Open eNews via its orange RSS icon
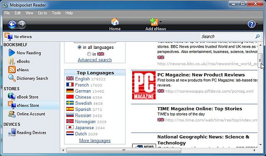 coord(12,70)
